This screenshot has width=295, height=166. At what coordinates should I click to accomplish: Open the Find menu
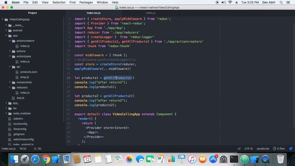click(x=72, y=2)
